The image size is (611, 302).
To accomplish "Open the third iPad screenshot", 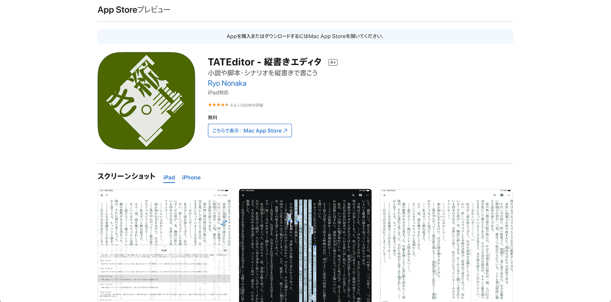I will (x=447, y=246).
